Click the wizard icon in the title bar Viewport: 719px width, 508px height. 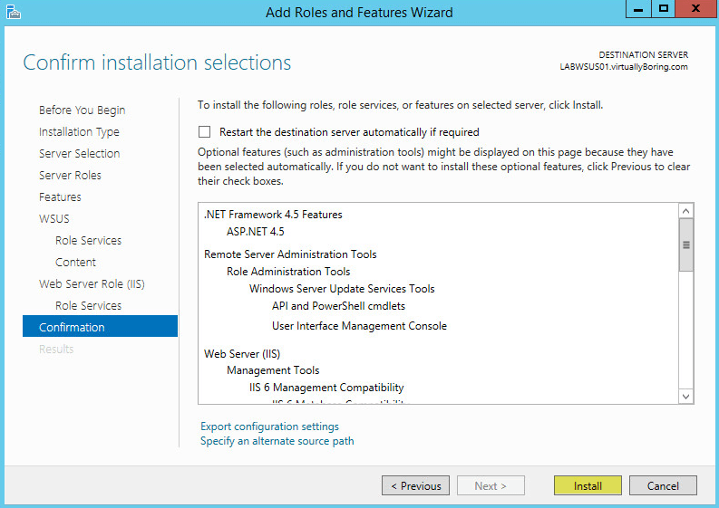14,12
